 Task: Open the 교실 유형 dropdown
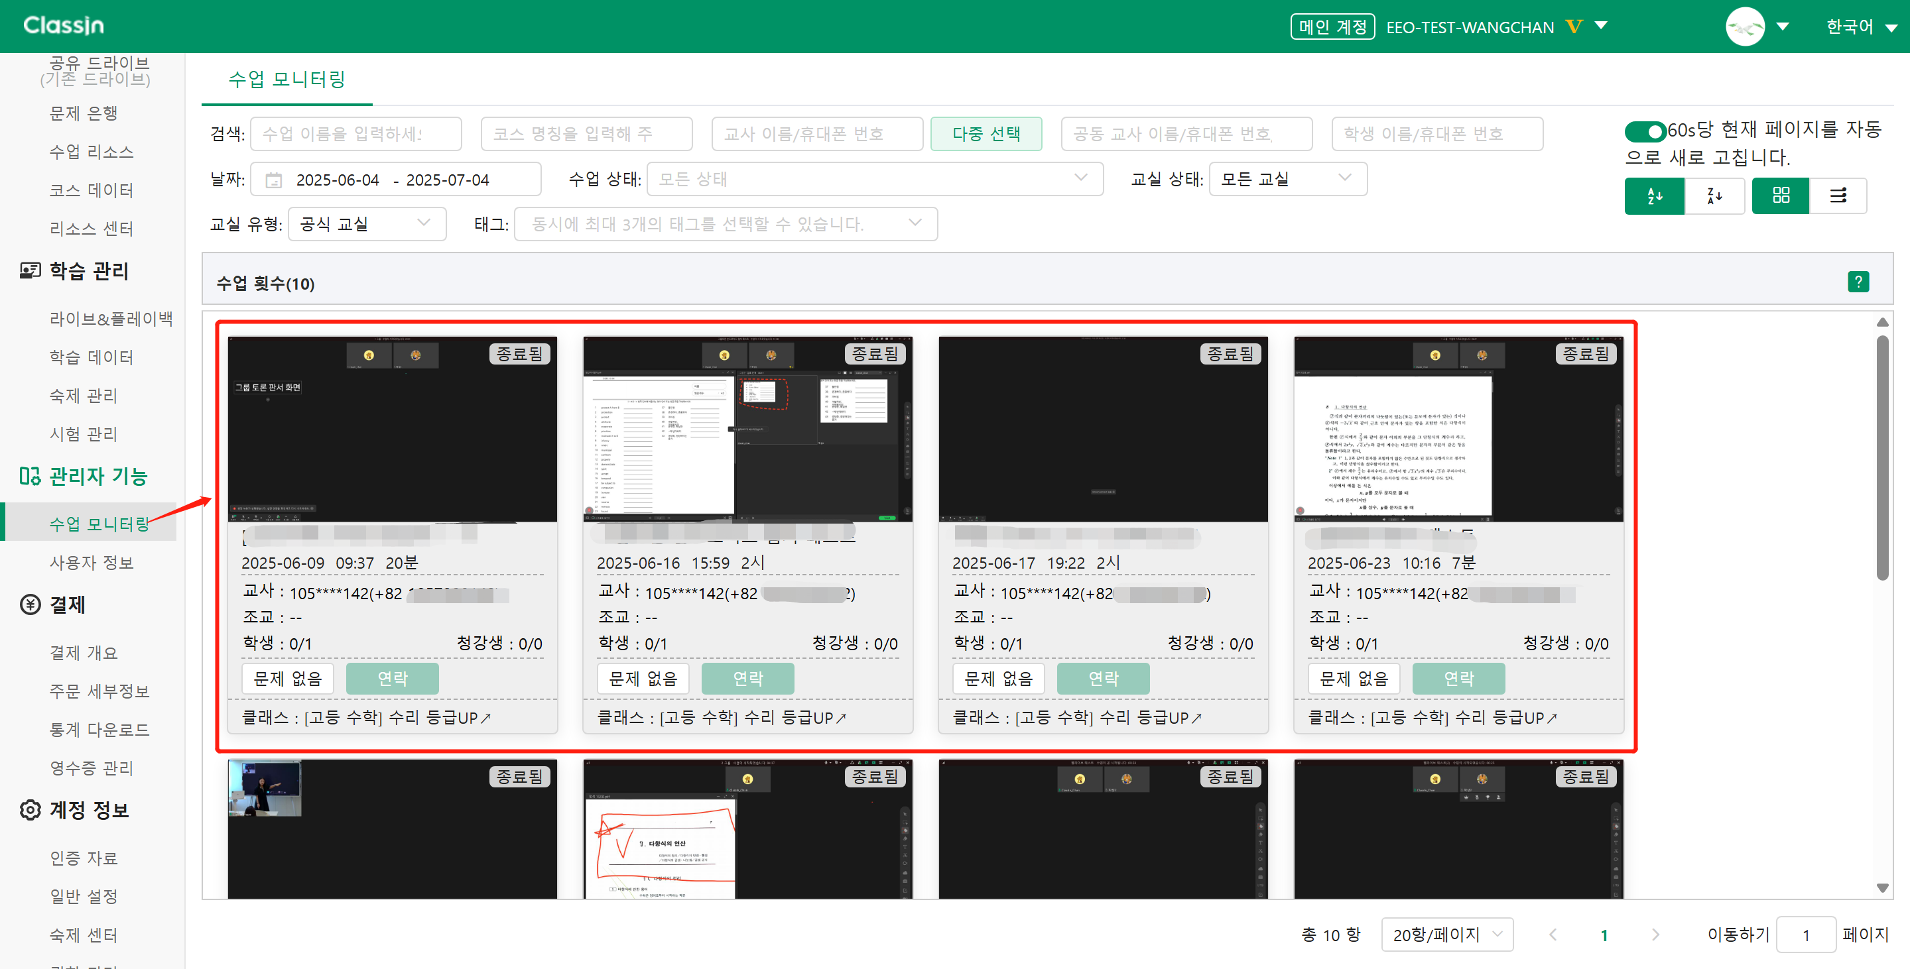[x=367, y=224]
